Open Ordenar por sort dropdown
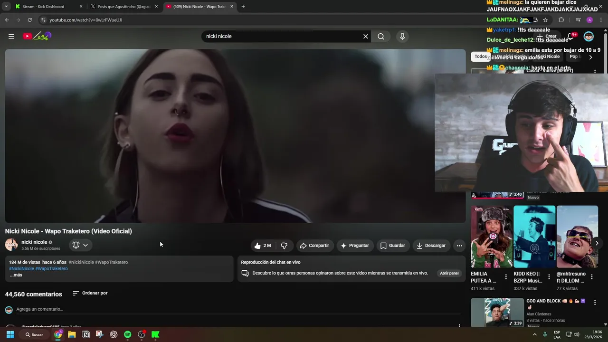 pyautogui.click(x=90, y=293)
